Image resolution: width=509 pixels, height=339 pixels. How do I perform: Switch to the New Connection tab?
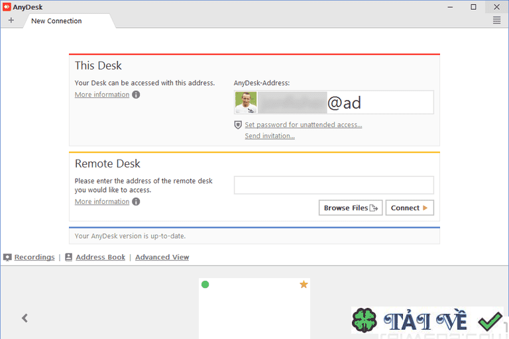[69, 21]
